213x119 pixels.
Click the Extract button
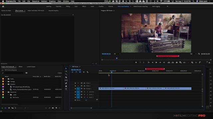173,62
